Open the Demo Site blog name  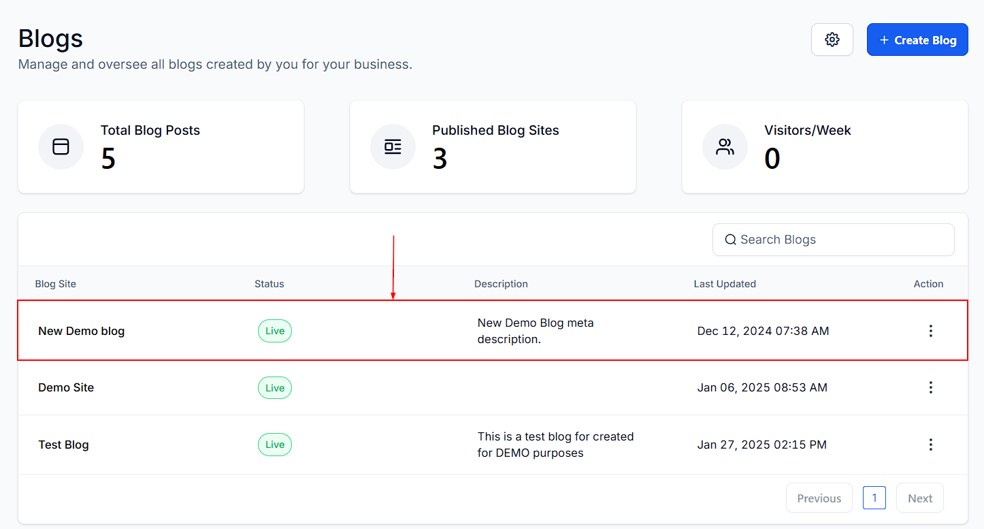point(66,387)
